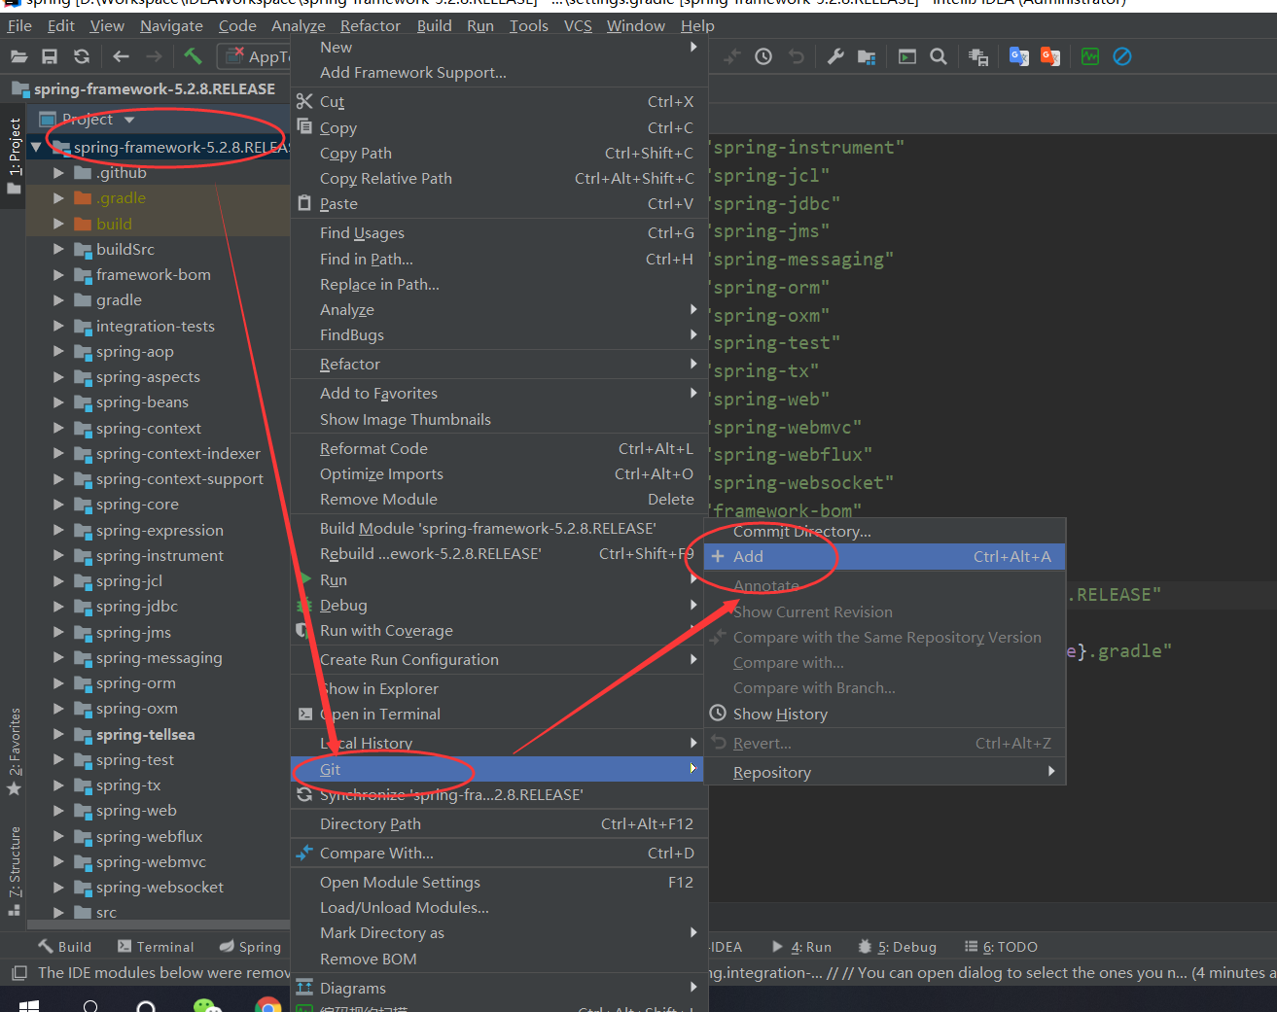
Task: Expand the spring-core tree node
Action: [58, 504]
